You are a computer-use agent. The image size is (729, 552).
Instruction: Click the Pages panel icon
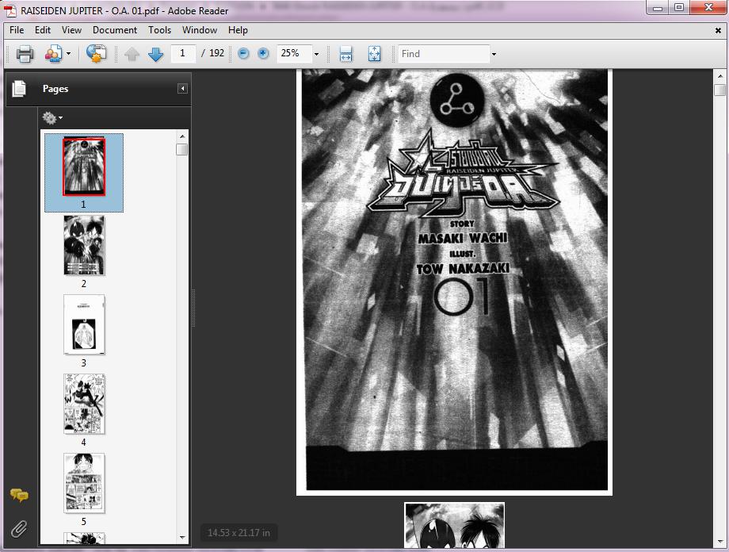(x=19, y=89)
